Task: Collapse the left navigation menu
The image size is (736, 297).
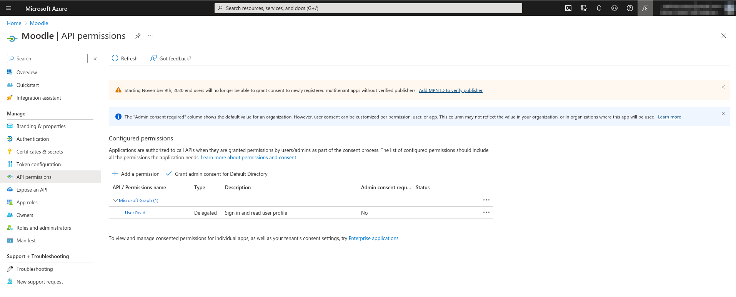Action: coord(95,59)
